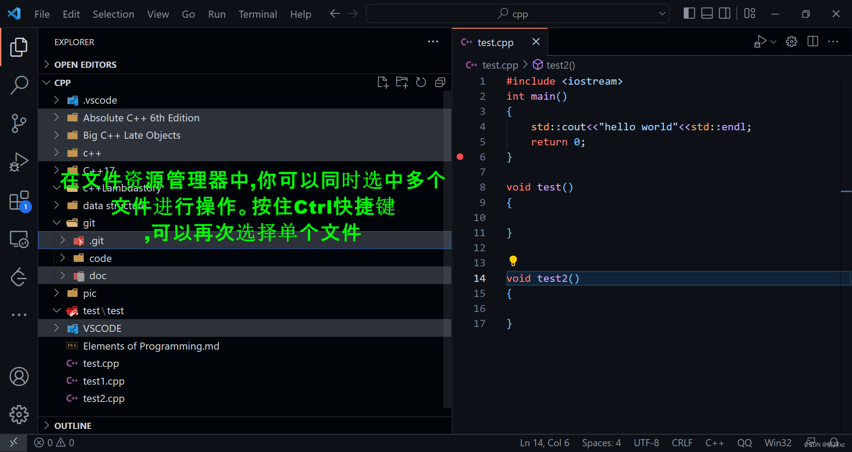The width and height of the screenshot is (852, 452).
Task: Refresh the Explorer file tree
Action: [x=421, y=82]
